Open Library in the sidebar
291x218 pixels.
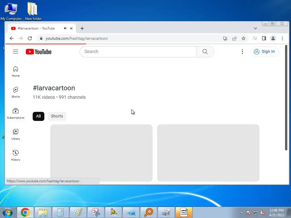[16, 134]
